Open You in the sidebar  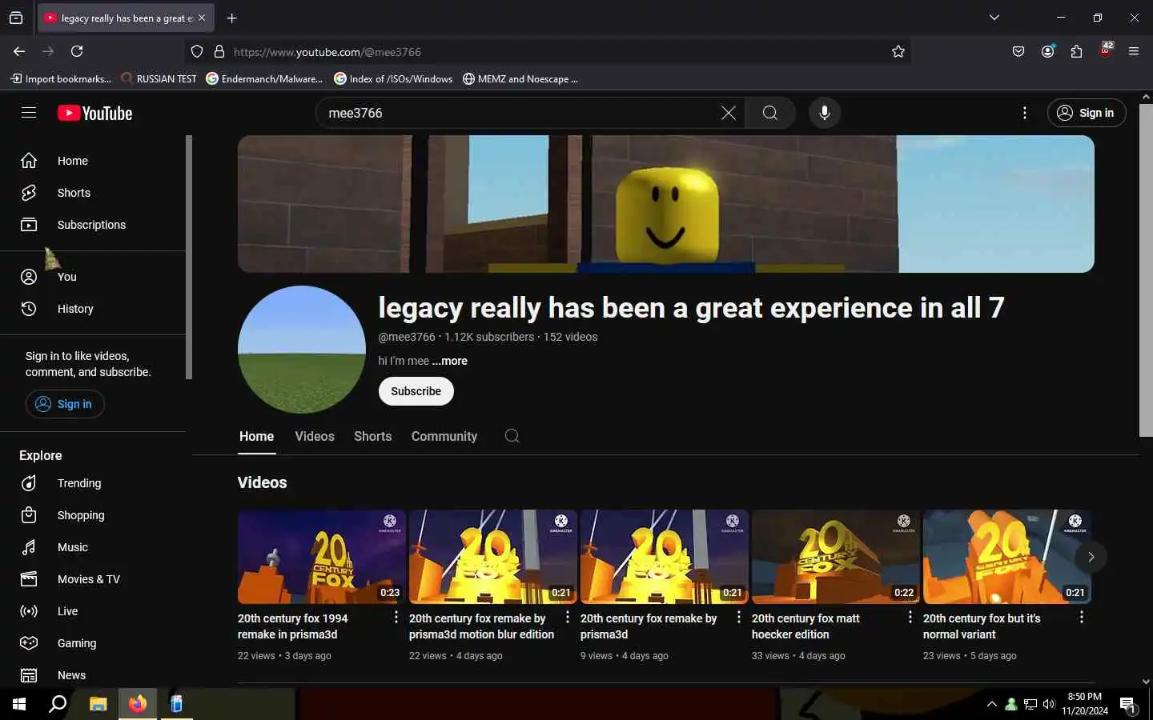coord(93,277)
